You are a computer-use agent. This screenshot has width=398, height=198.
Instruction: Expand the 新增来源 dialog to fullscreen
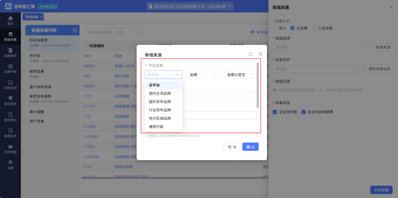(251, 54)
